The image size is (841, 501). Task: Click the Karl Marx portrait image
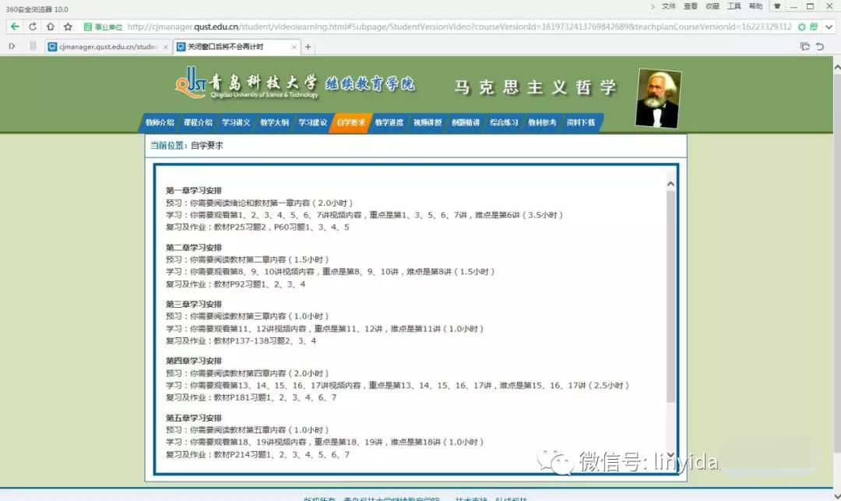(x=658, y=98)
